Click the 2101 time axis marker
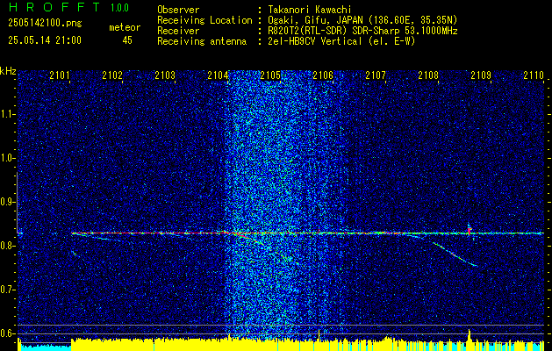 tap(60, 75)
